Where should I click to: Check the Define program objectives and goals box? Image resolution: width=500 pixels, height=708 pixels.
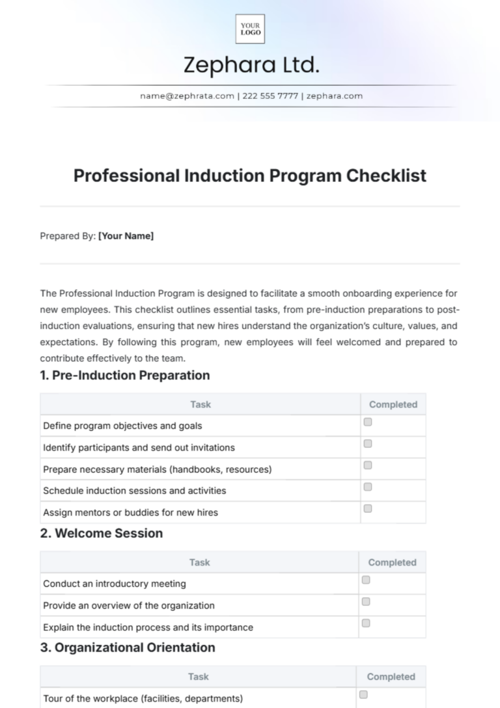pos(368,422)
